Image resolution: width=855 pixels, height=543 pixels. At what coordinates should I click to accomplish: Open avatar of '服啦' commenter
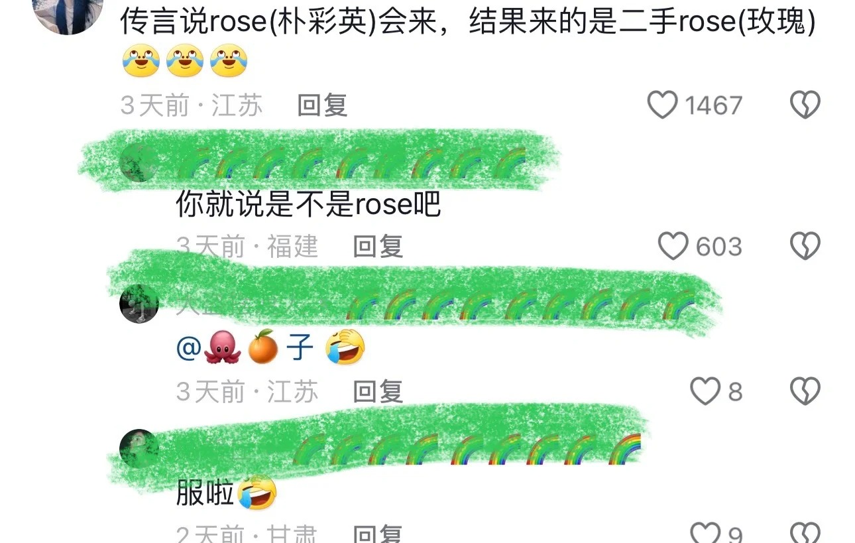pyautogui.click(x=139, y=448)
